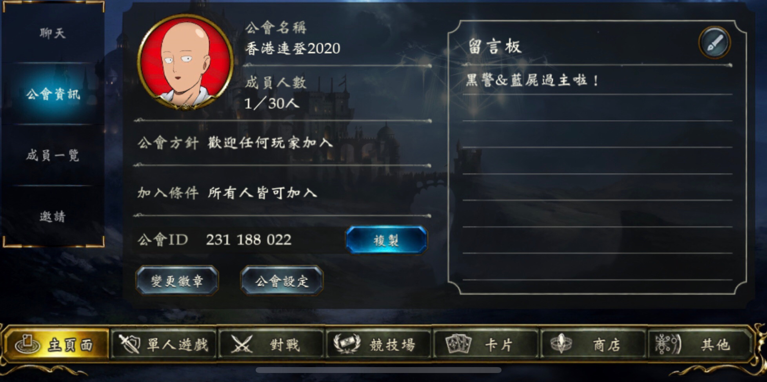
Task: Tap the guild ID number 231 188 022
Action: (249, 240)
